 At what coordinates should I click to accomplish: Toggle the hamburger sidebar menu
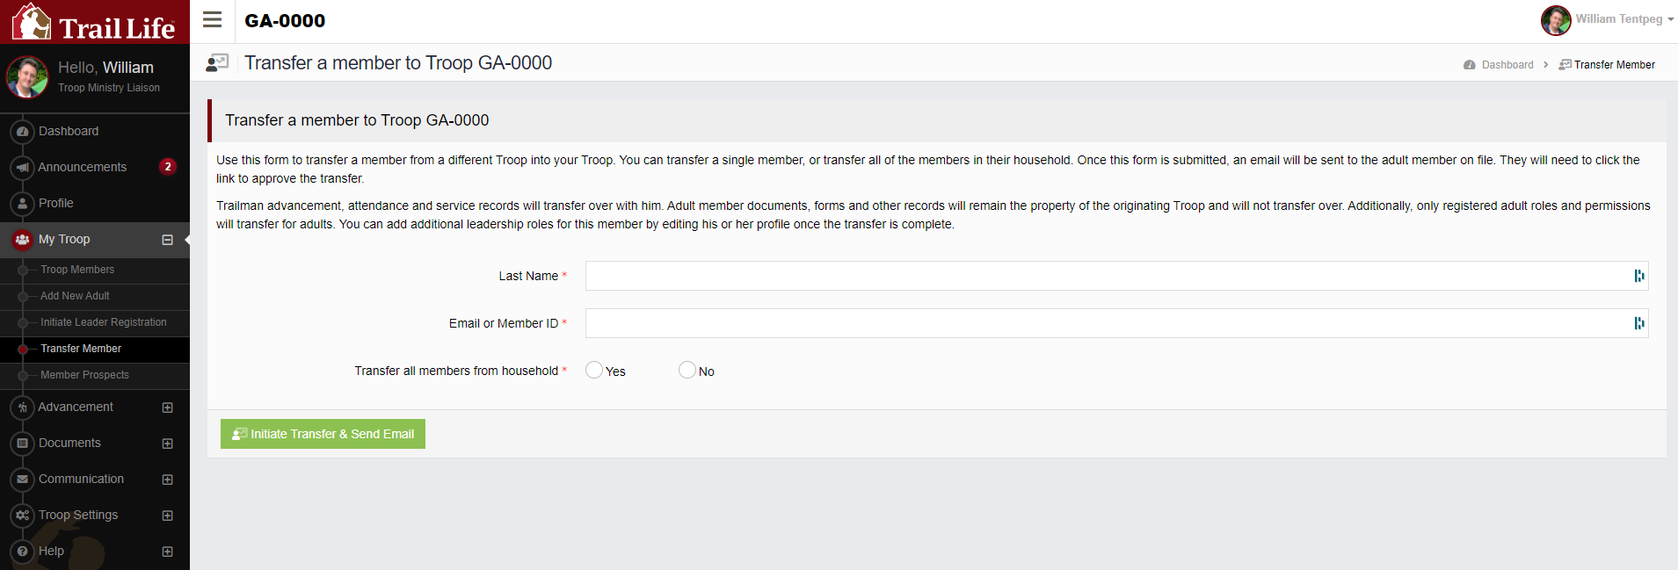pyautogui.click(x=212, y=19)
